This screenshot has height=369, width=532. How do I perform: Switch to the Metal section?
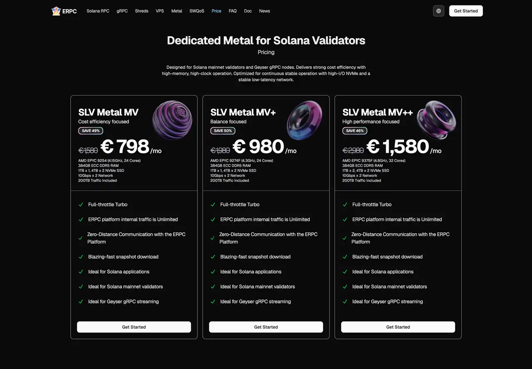pos(177,11)
